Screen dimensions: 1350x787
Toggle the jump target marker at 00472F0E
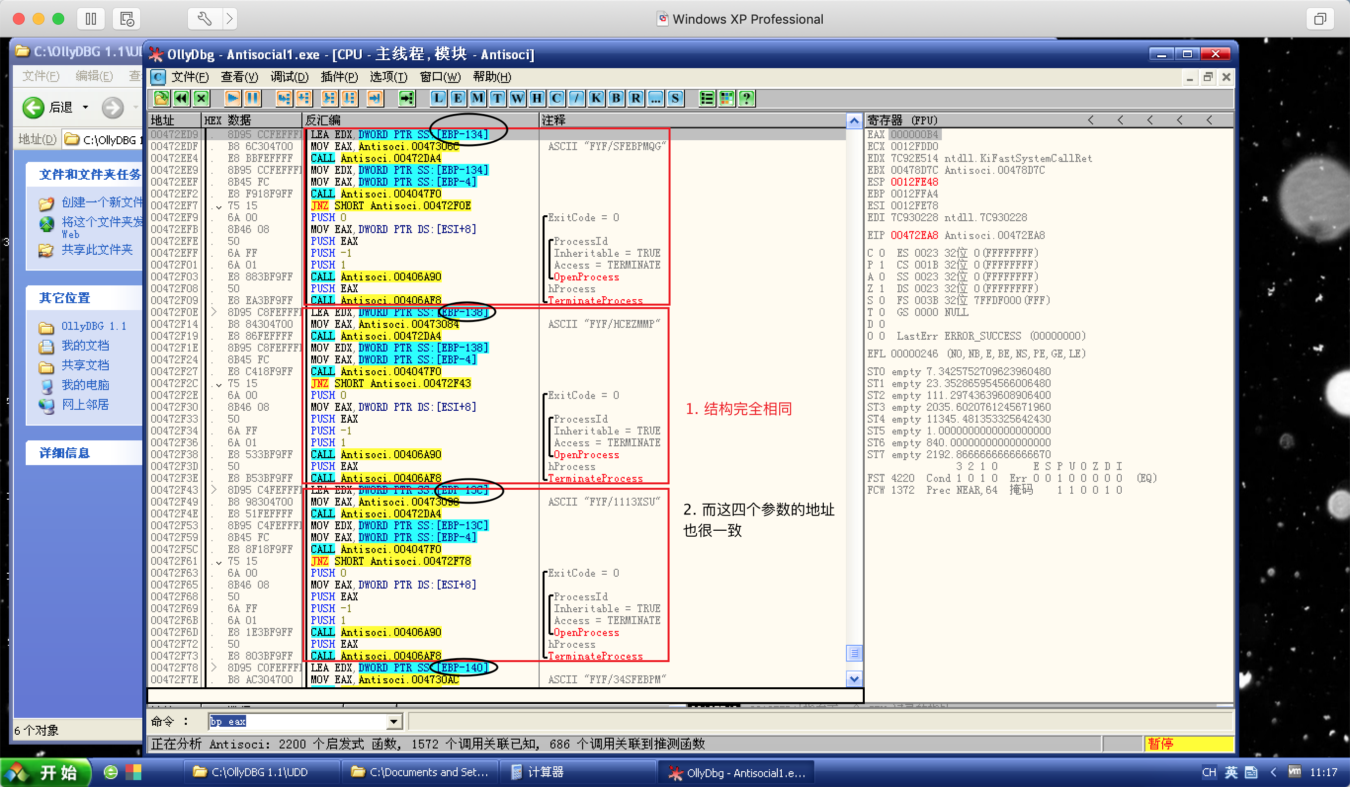point(214,312)
